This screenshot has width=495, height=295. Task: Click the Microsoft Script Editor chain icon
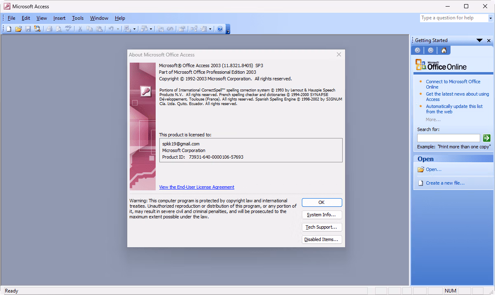[x=170, y=29]
